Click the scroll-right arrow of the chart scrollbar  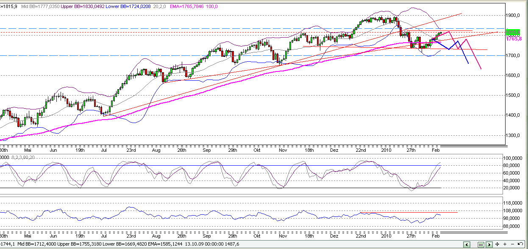pos(489,244)
